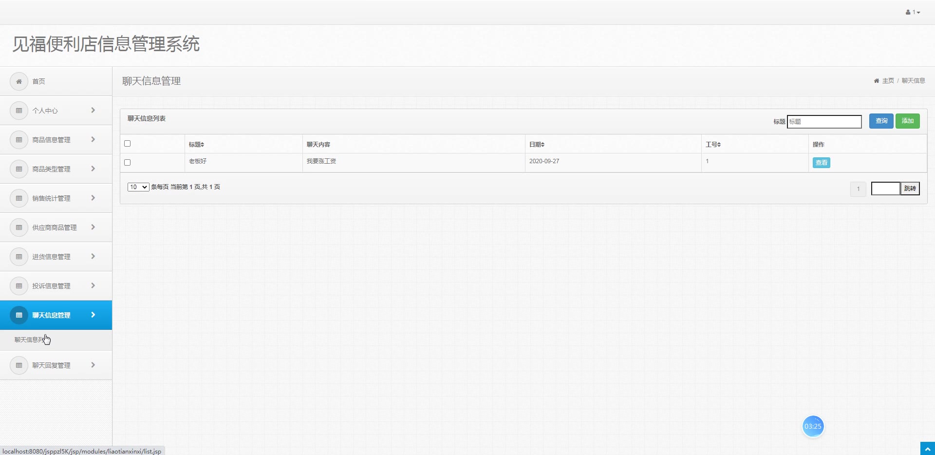Image resolution: width=935 pixels, height=455 pixels.
Task: Focus the 标题 search input field
Action: 824,122
